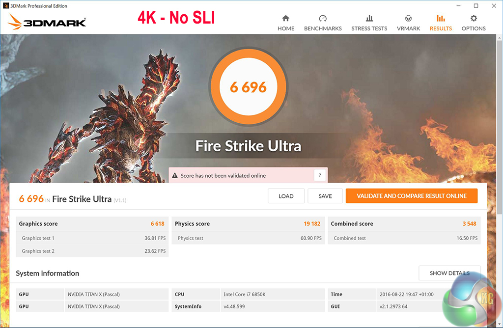Open the Benchmarks gauge icon
Image resolution: width=503 pixels, height=328 pixels.
pyautogui.click(x=323, y=18)
